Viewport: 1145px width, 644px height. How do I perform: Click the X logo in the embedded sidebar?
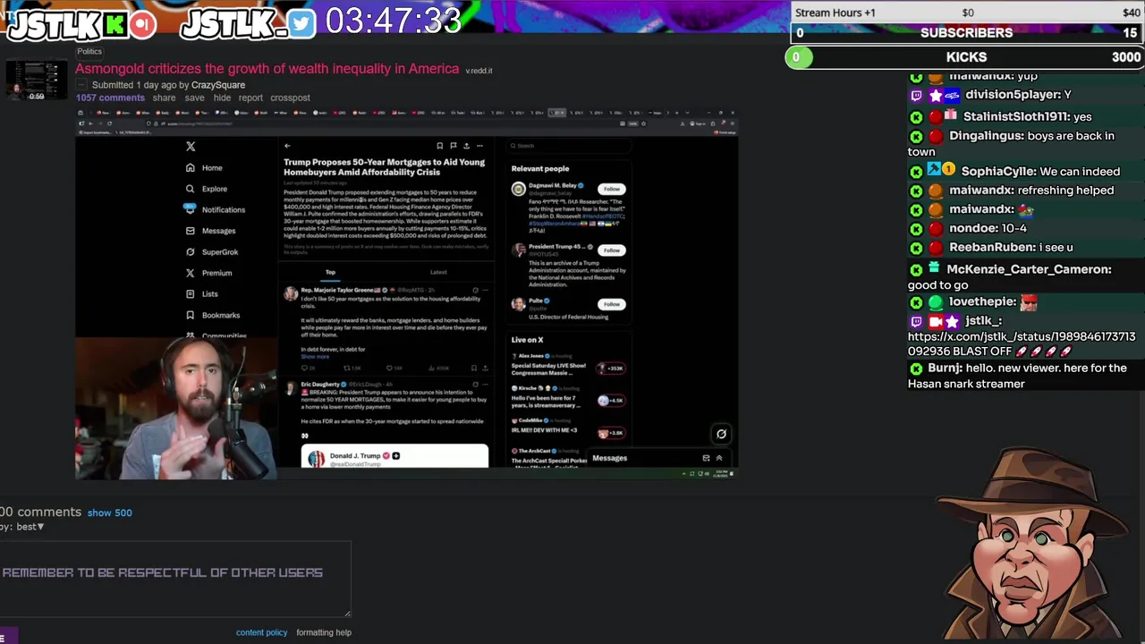190,146
